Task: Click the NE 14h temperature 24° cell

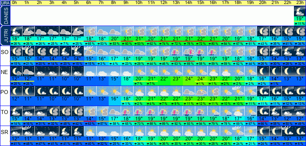Action: coord(188,79)
